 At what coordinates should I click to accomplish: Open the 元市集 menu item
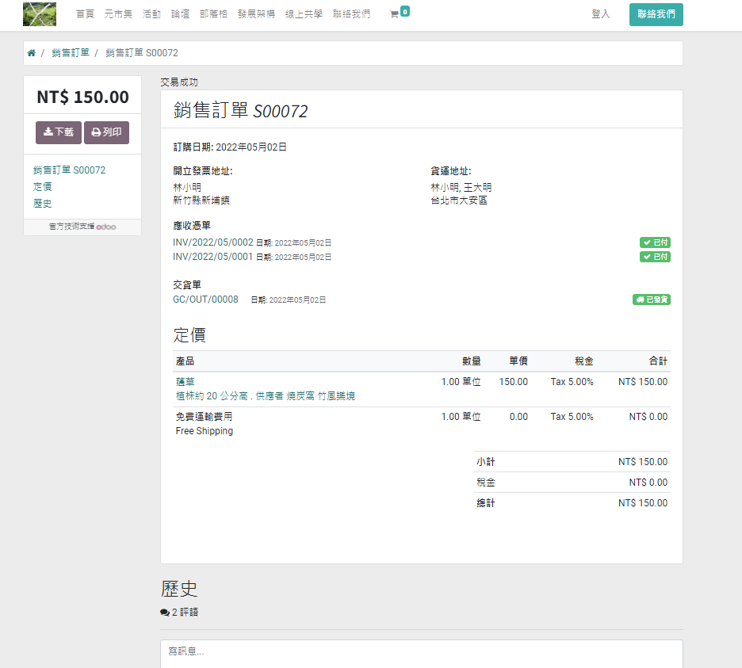118,14
